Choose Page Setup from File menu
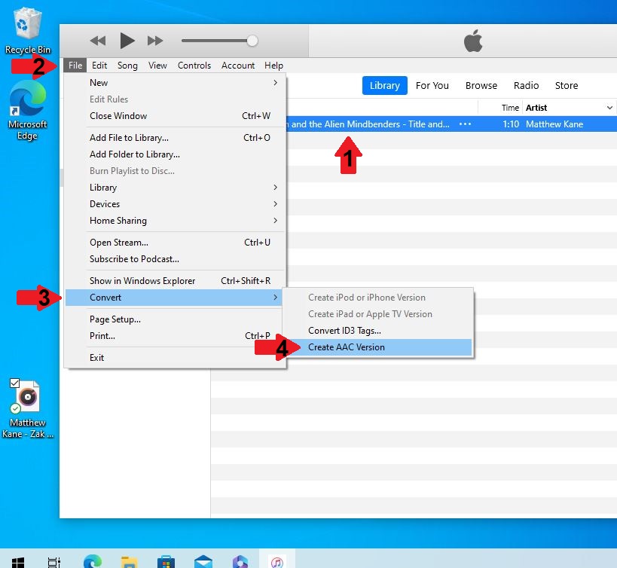 point(175,319)
